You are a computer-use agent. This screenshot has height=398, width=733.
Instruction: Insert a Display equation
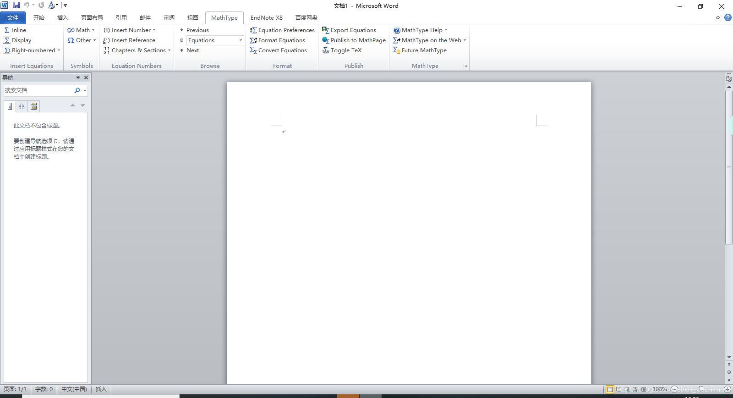point(17,40)
